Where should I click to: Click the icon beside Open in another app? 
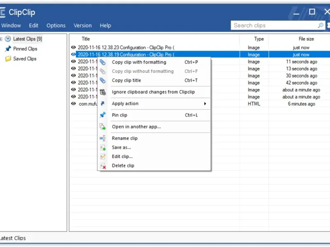coord(103,127)
